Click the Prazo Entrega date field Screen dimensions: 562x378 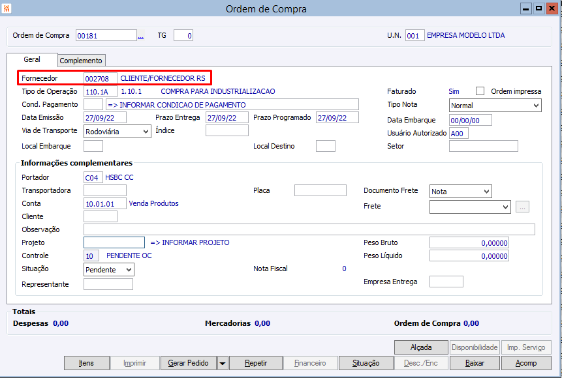(x=227, y=117)
